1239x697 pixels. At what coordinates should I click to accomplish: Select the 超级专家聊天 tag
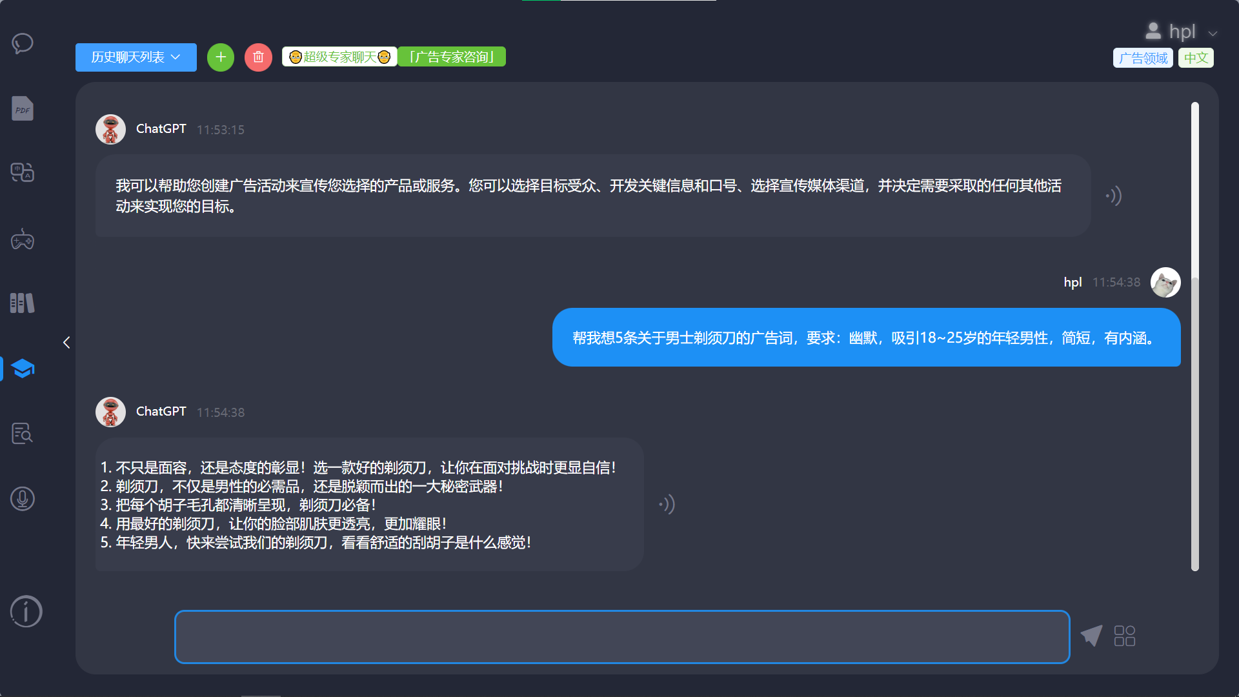point(339,57)
